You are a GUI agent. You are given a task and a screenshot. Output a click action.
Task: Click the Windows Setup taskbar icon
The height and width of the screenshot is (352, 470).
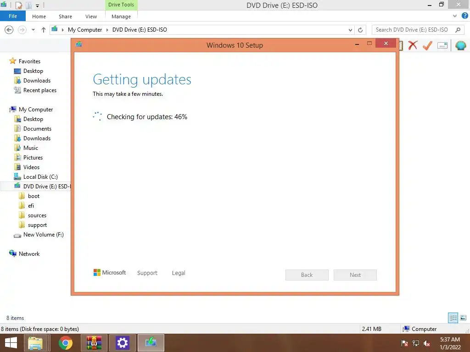click(x=151, y=343)
